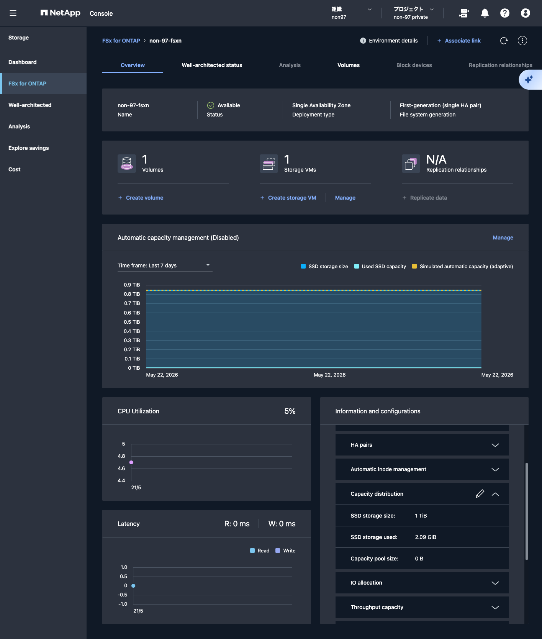
Task: Open the Block devices tab
Action: 414,65
